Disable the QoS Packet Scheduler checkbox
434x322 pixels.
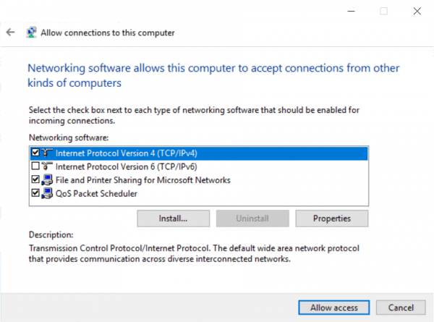pos(35,193)
